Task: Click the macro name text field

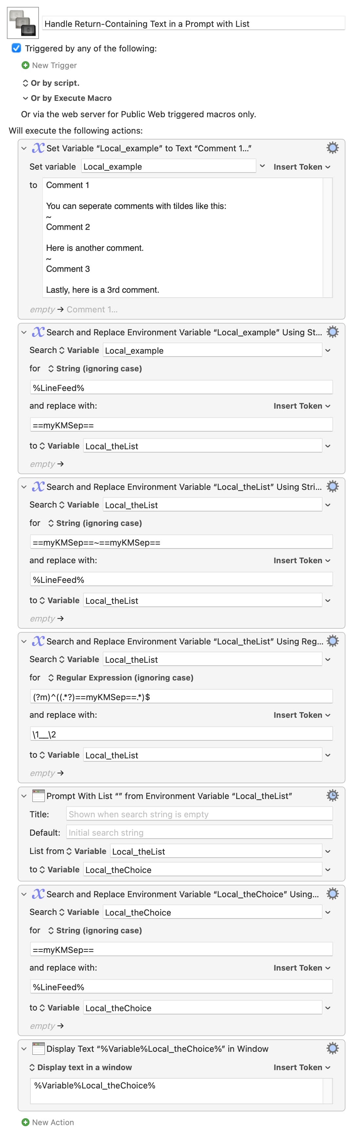Action: tap(193, 24)
